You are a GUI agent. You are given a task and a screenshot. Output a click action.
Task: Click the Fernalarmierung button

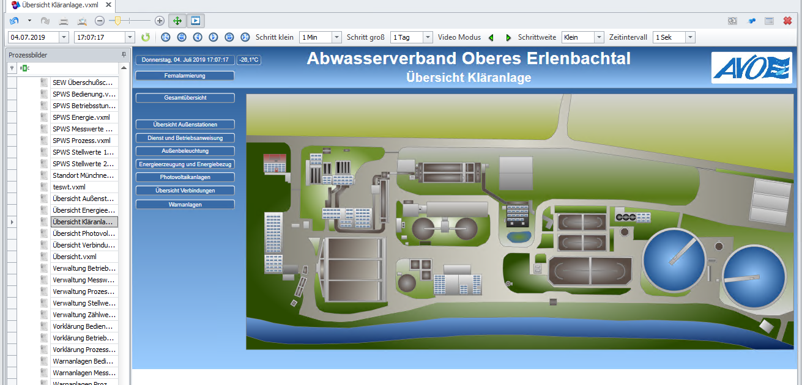coord(185,76)
